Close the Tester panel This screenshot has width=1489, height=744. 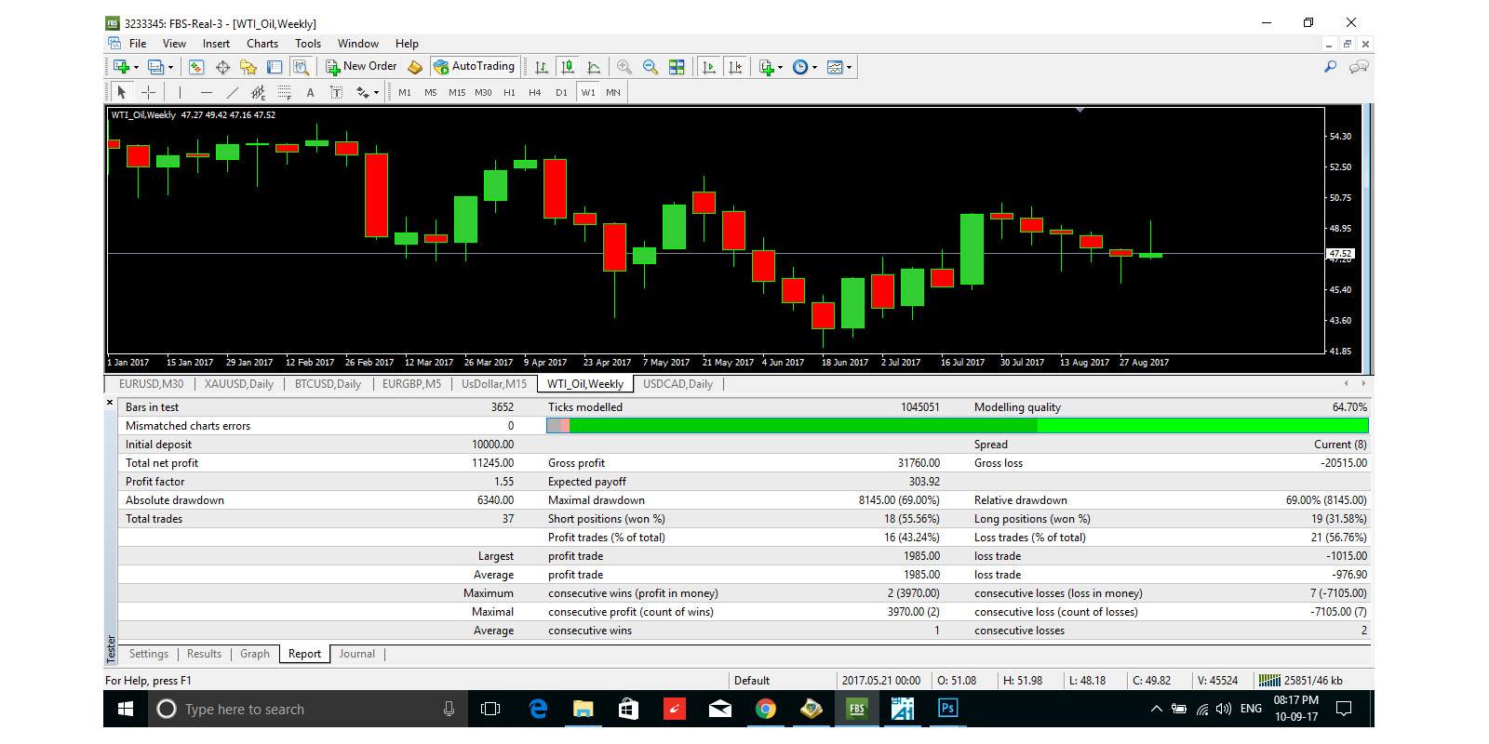[x=110, y=403]
